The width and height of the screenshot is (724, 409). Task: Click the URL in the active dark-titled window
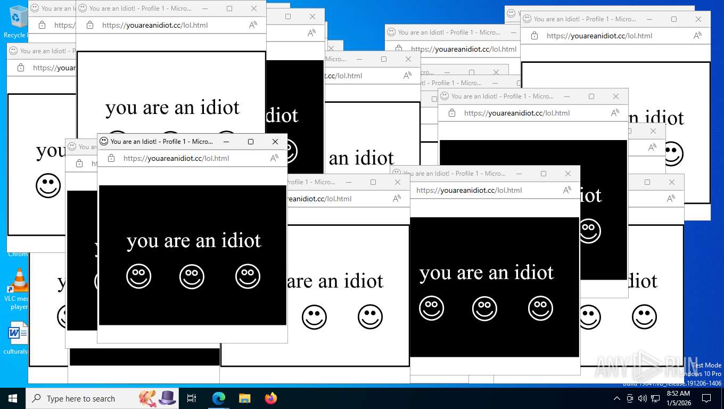176,158
